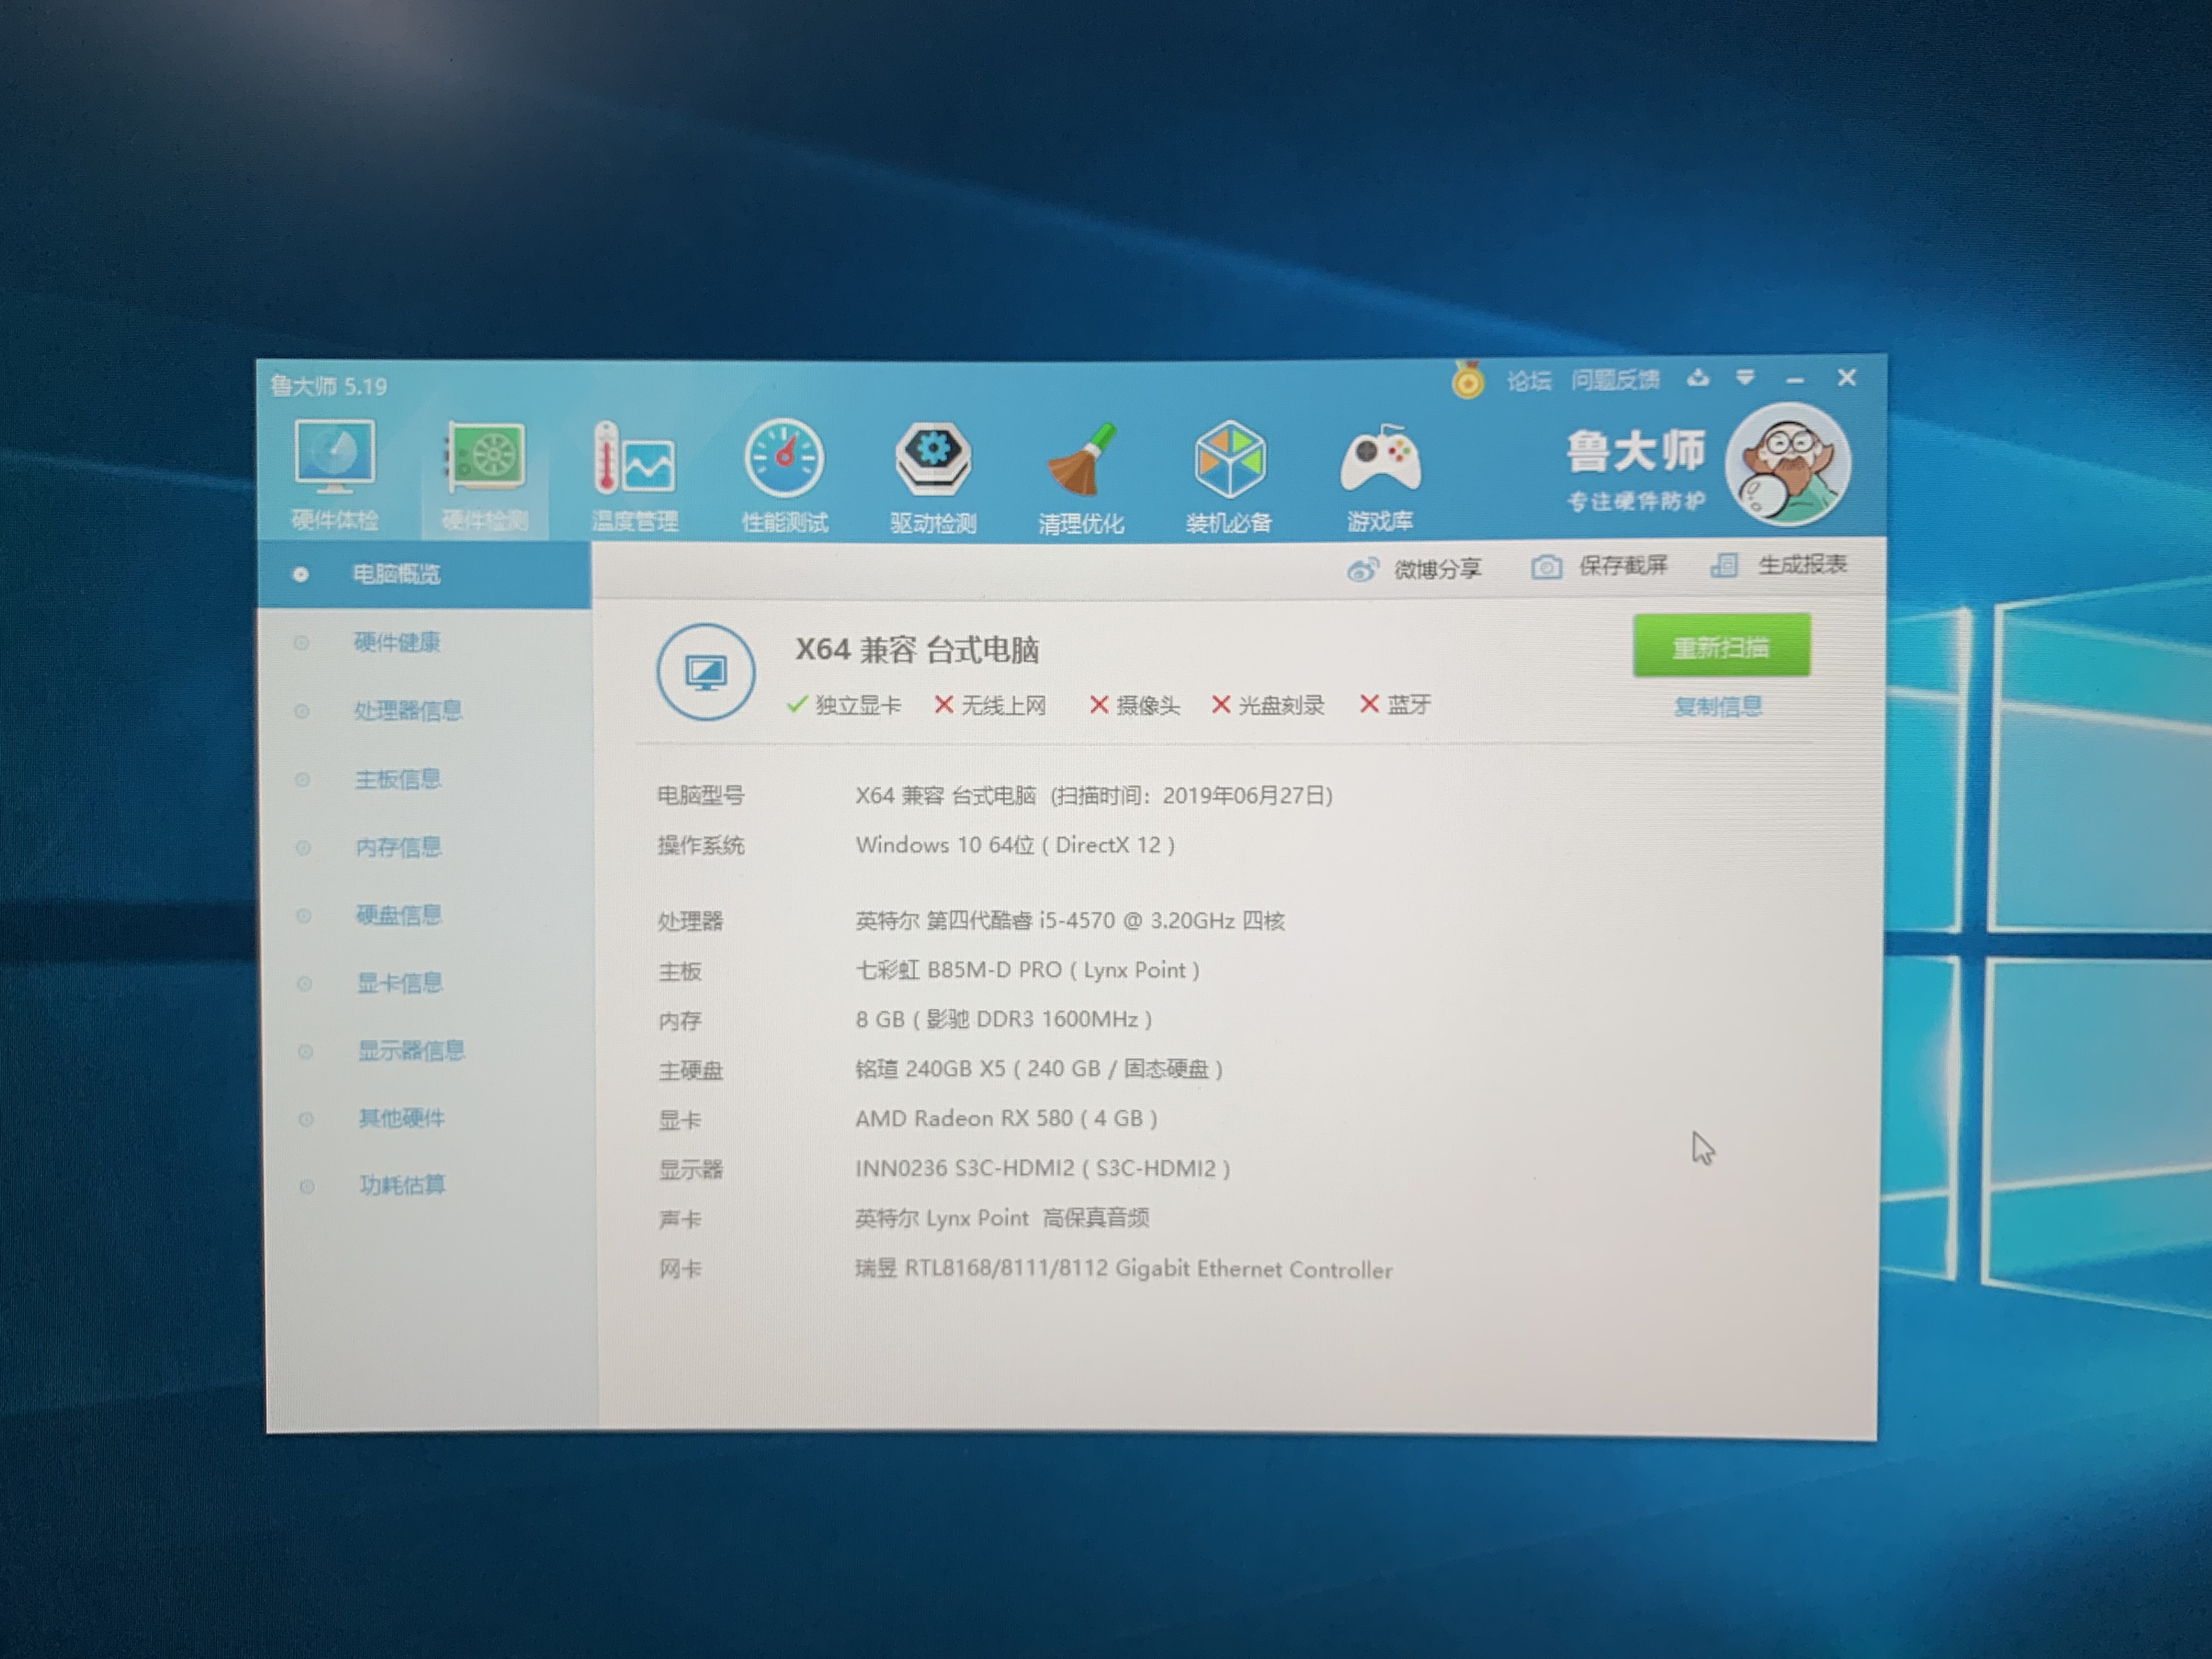Switch to 功耗估算 sidebar item
This screenshot has width=2212, height=1659.
(402, 1185)
